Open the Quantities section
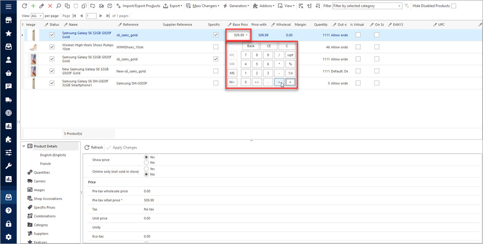Screen dimensions: 483x244 [x=39, y=173]
